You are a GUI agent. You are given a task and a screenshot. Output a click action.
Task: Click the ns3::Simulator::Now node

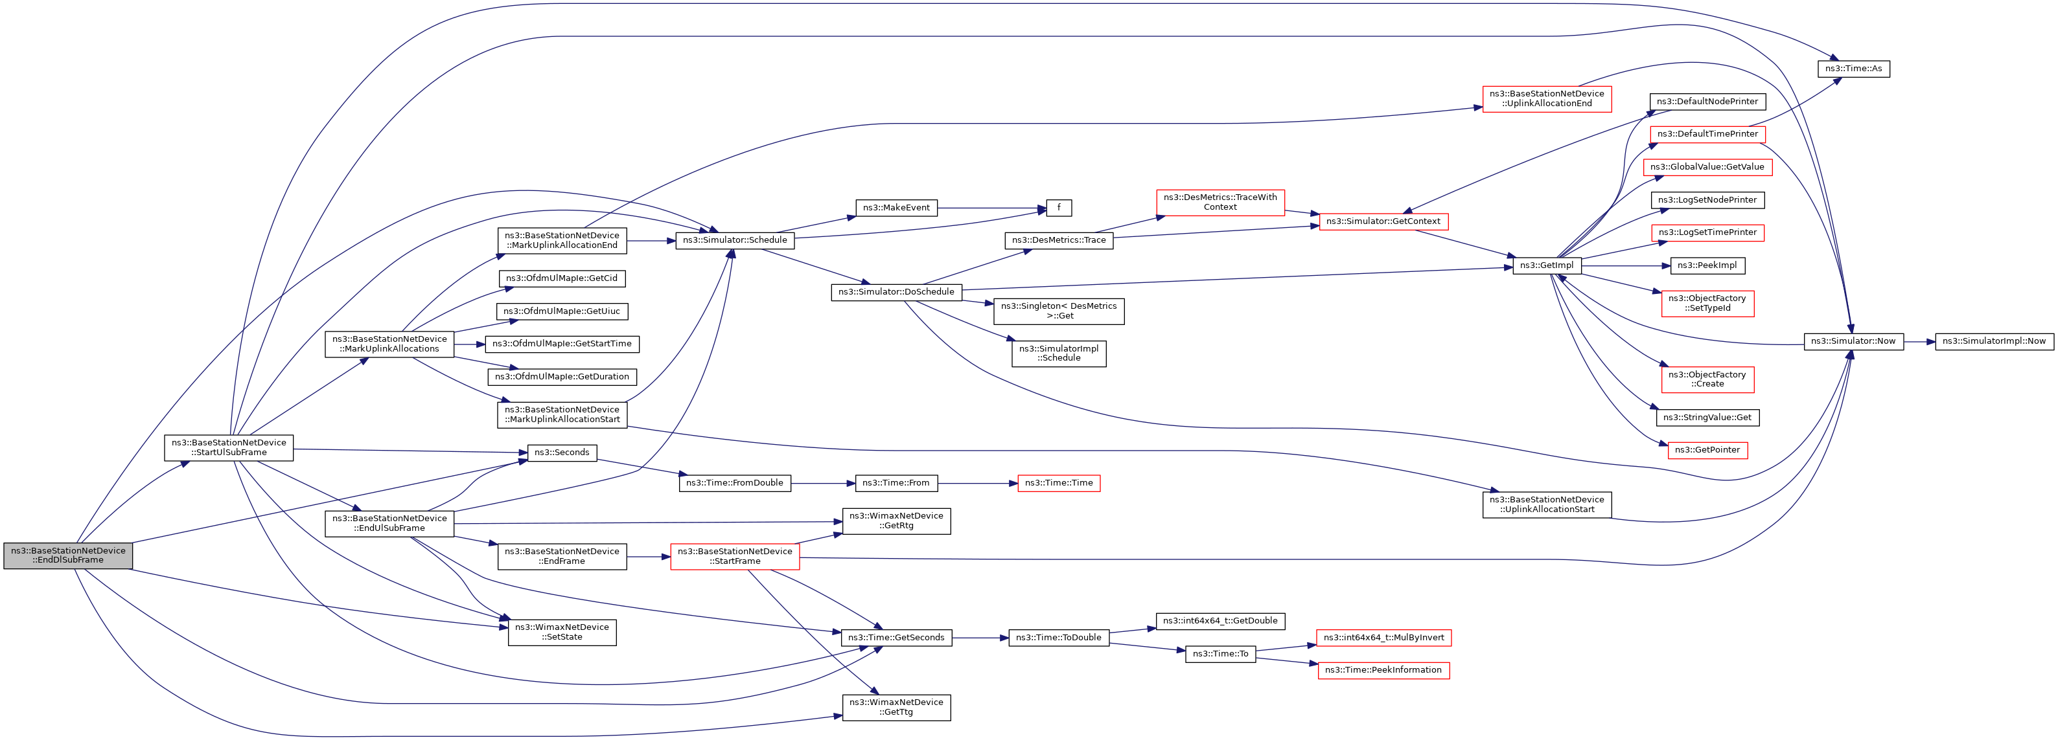pyautogui.click(x=1855, y=342)
